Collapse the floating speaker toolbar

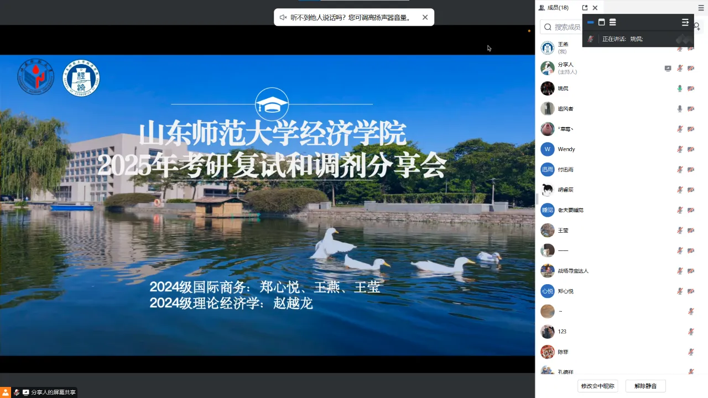(x=685, y=23)
